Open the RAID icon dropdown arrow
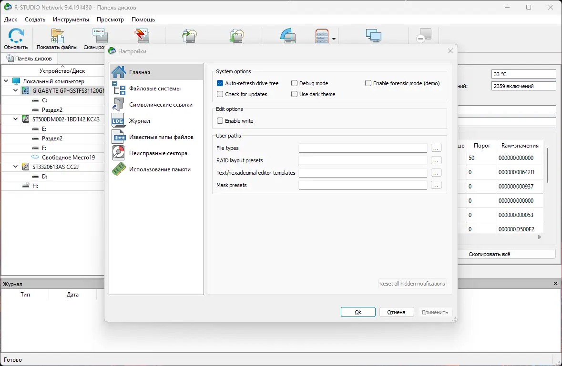The width and height of the screenshot is (562, 366). [x=334, y=39]
